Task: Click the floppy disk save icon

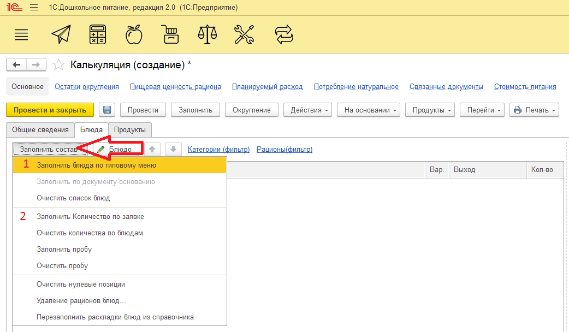Action: [106, 110]
